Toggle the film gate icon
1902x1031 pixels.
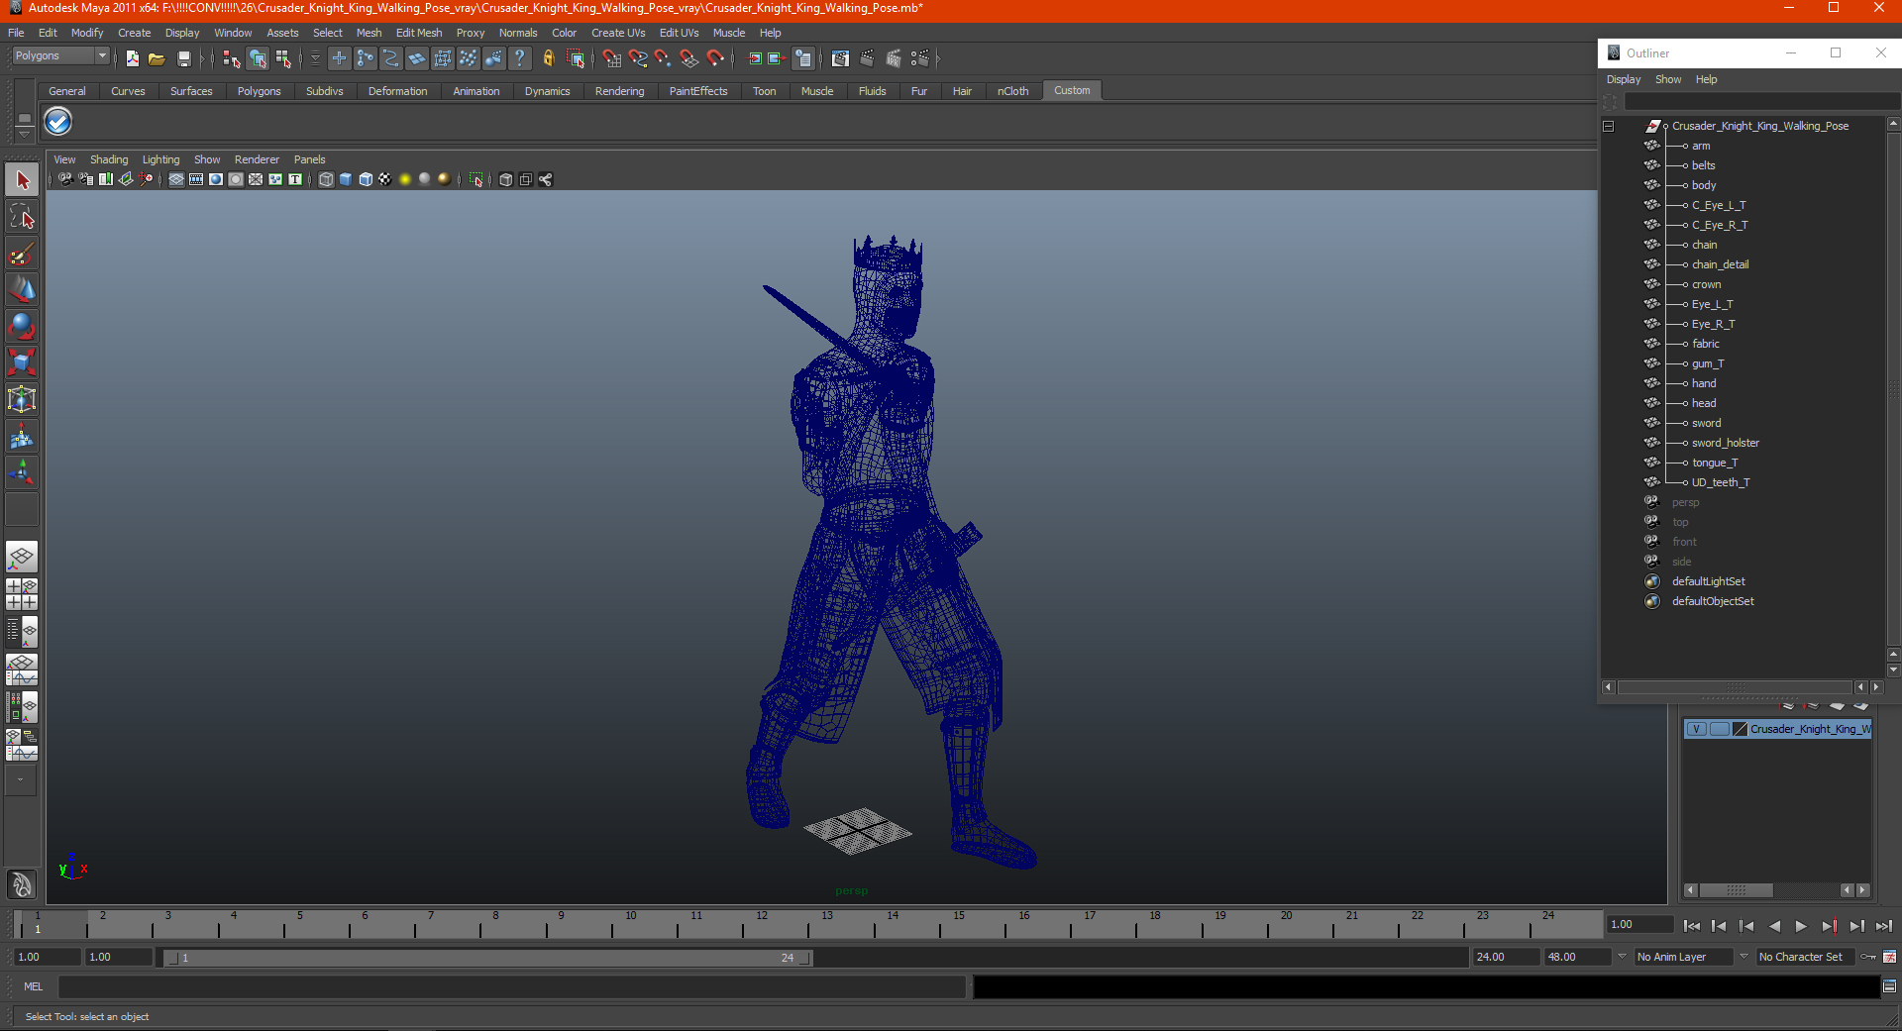click(196, 179)
